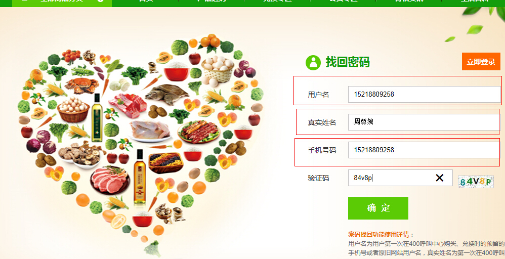Image resolution: width=505 pixels, height=259 pixels.
Task: Click the red crab picture in the heart
Action: pyautogui.click(x=81, y=85)
